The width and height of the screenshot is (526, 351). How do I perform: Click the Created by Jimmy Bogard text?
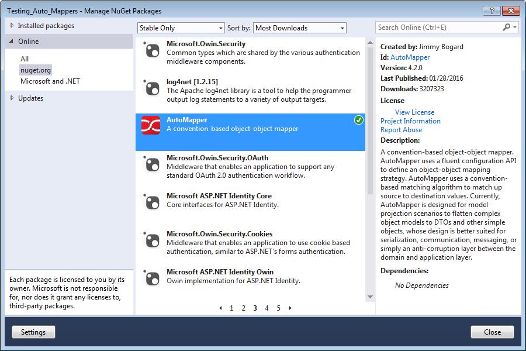421,47
